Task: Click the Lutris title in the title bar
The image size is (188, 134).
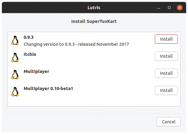Action: [94, 7]
